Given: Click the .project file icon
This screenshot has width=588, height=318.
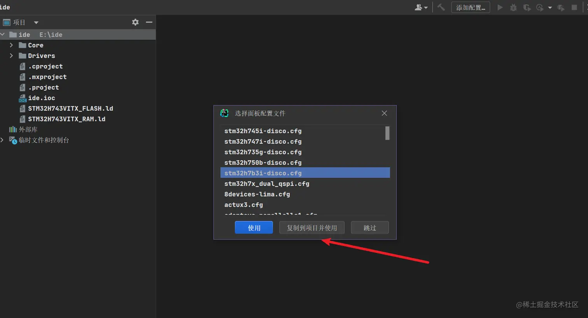Looking at the screenshot, I should [x=23, y=87].
